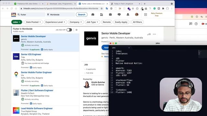
Task: Click the Search button
Action: click(82, 15)
